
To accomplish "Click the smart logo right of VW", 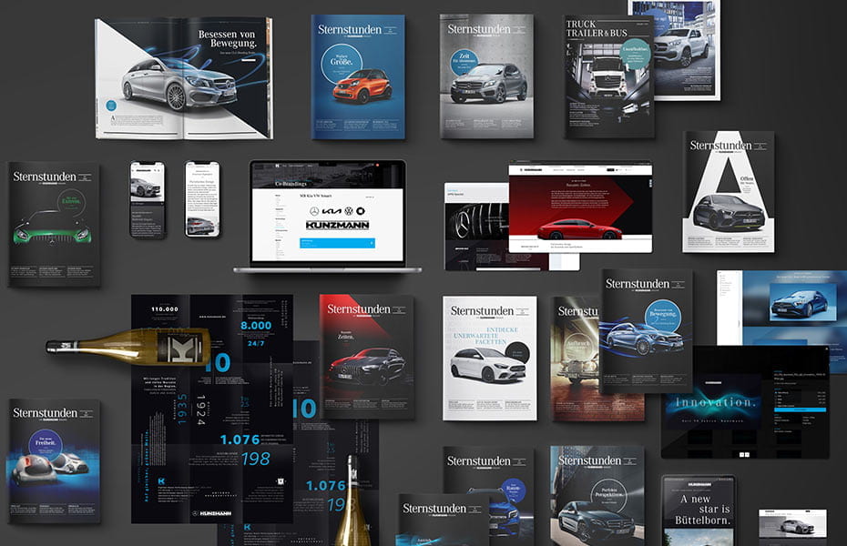I will 361,211.
